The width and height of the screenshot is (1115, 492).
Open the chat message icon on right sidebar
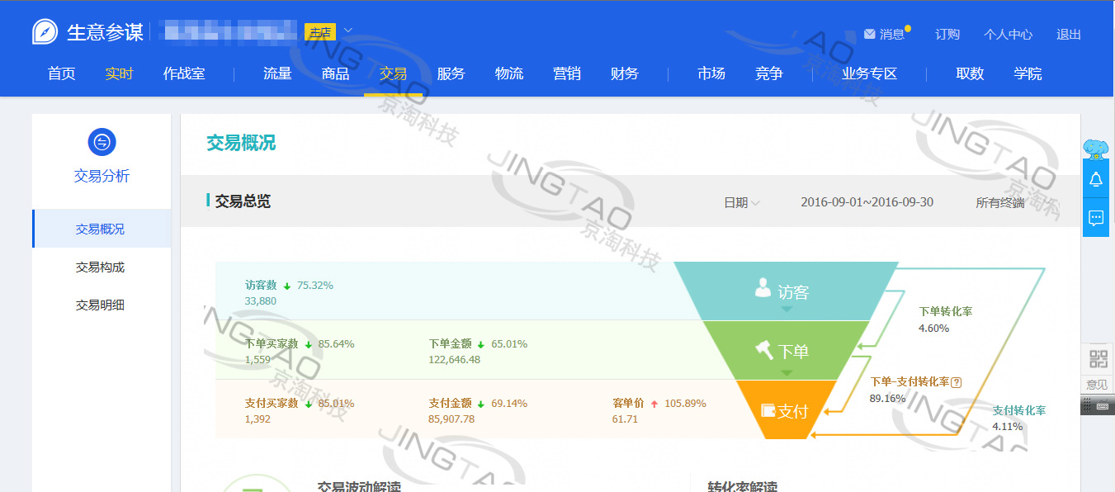pos(1096,218)
